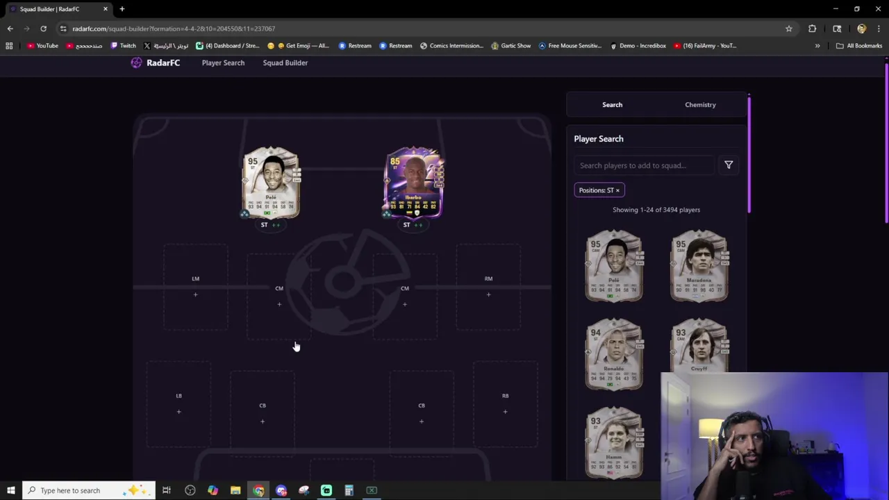Open the Demo - Incredibox bookmark
Image resolution: width=889 pixels, height=500 pixels.
click(638, 46)
